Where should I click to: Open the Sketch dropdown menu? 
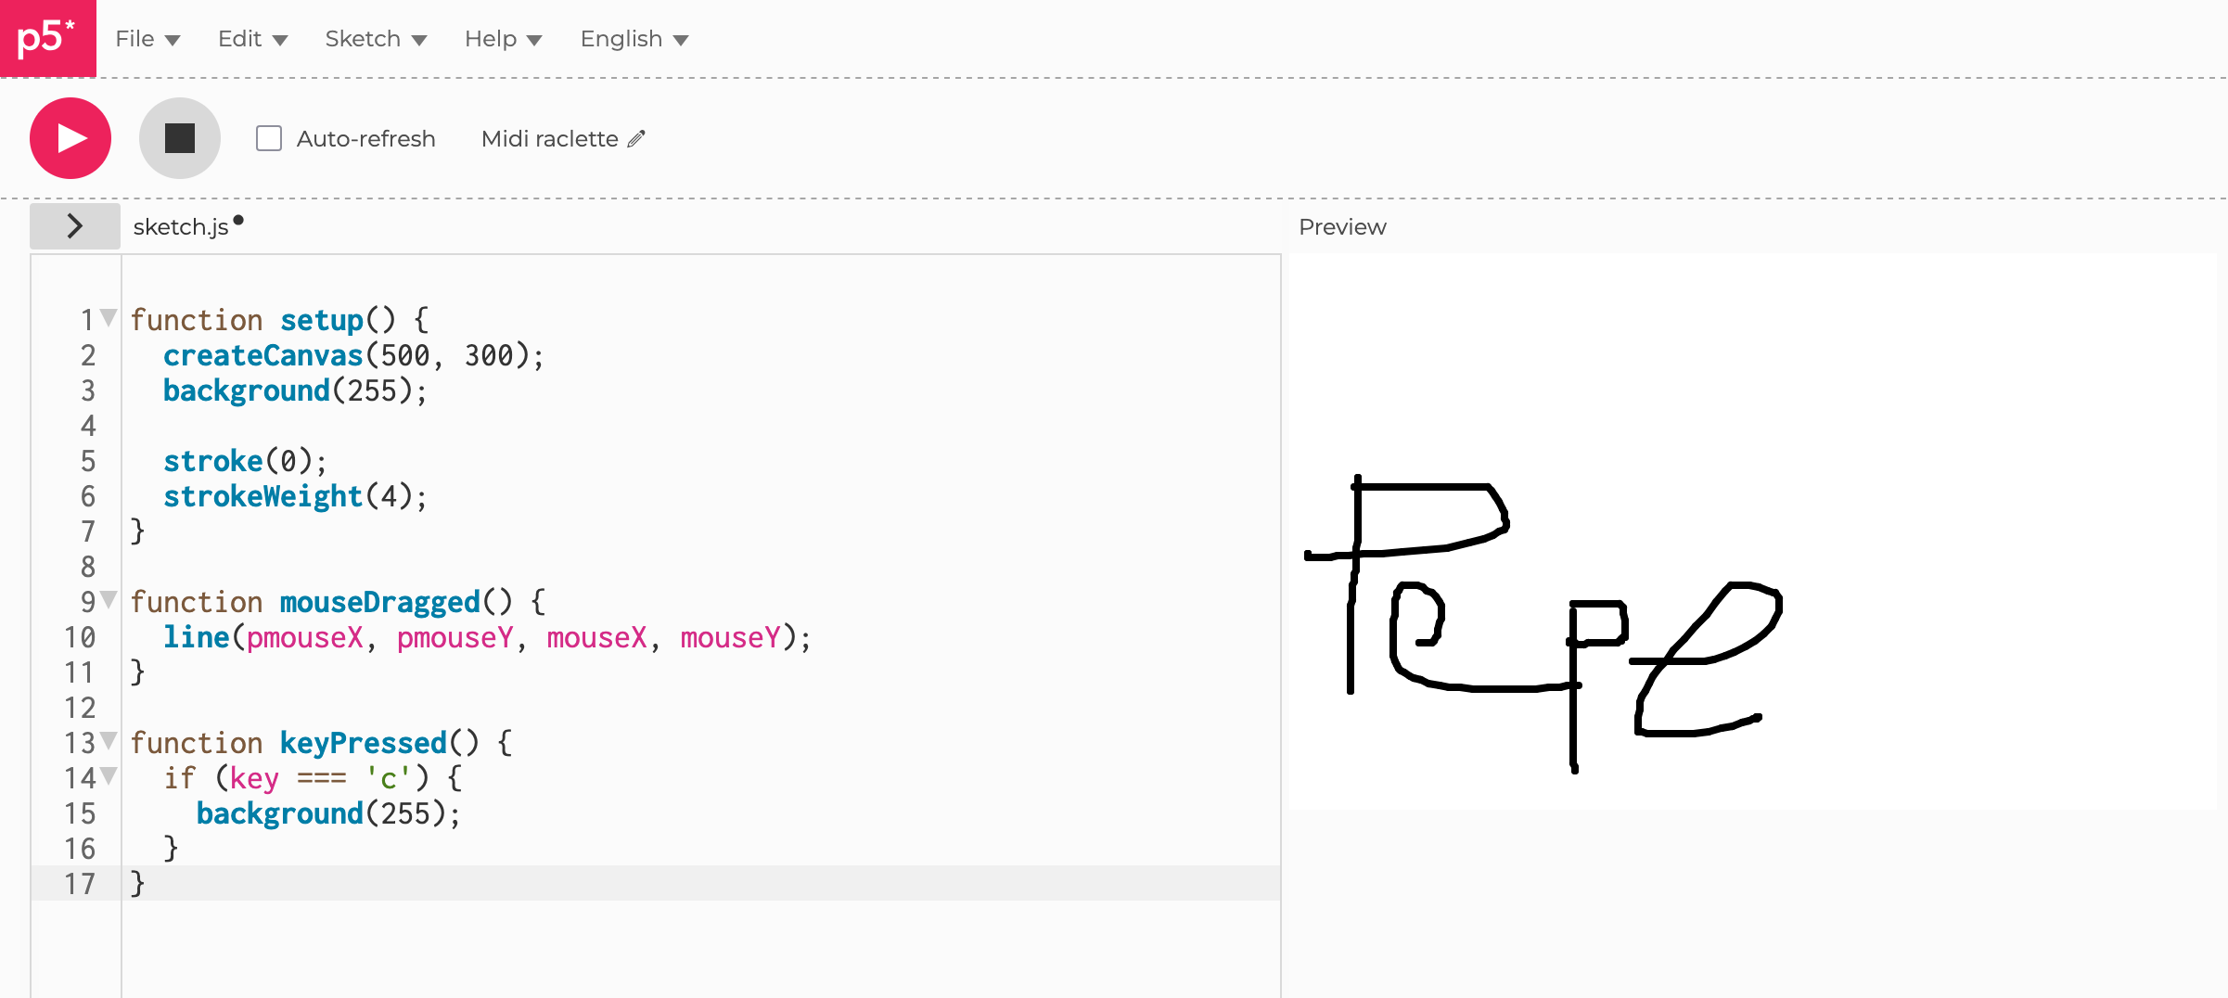coord(376,39)
